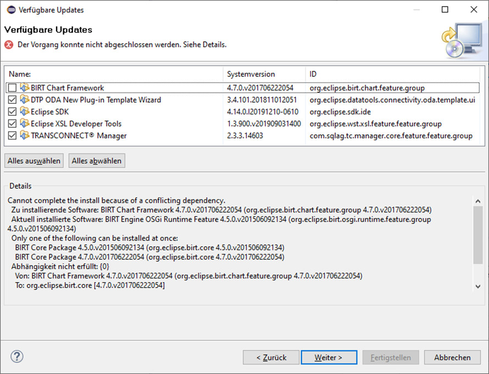
Task: Close the Verfügbare Updates dialog
Action: pos(474,10)
